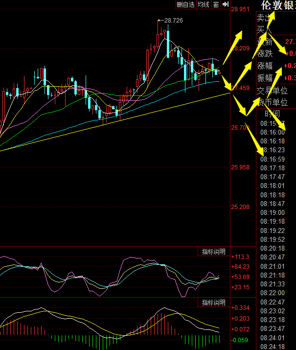The width and height of the screenshot is (296, 350).
Task: Open 指标说明 for the MACD indicator panel
Action: [x=214, y=303]
